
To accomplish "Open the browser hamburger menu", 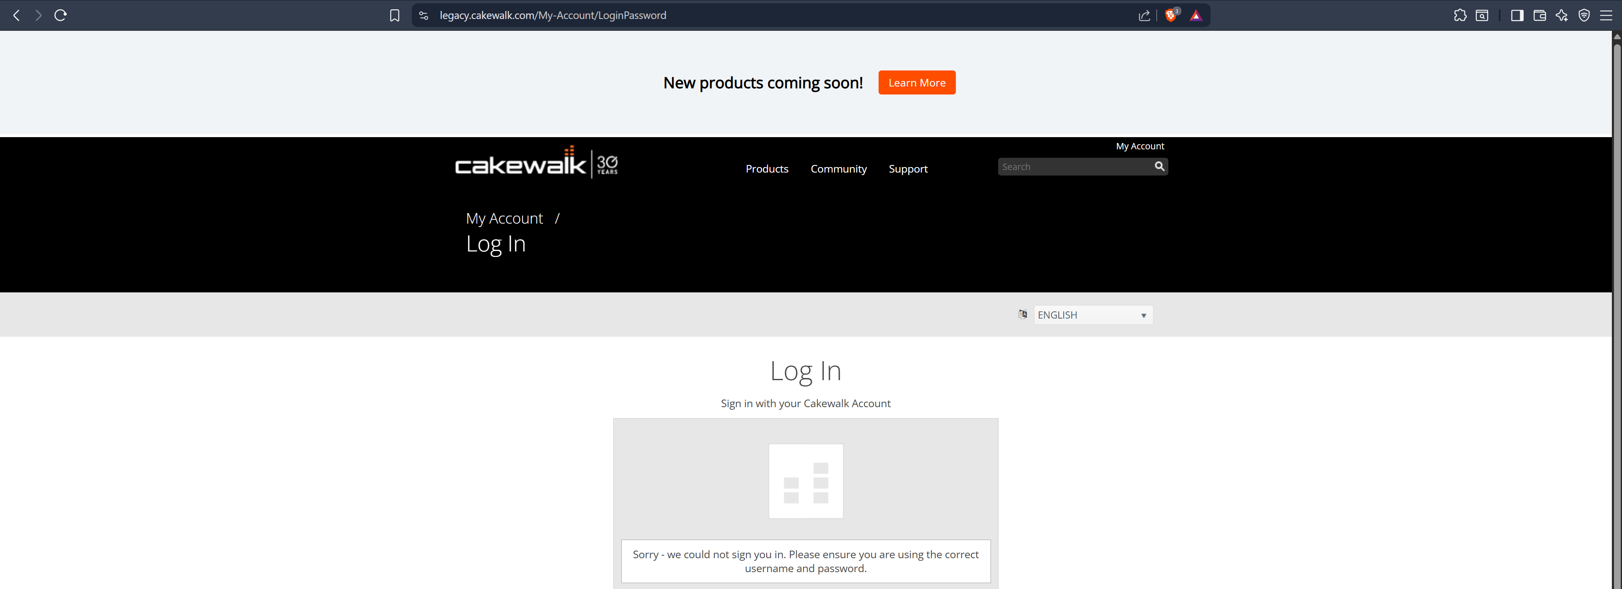I will coord(1606,15).
